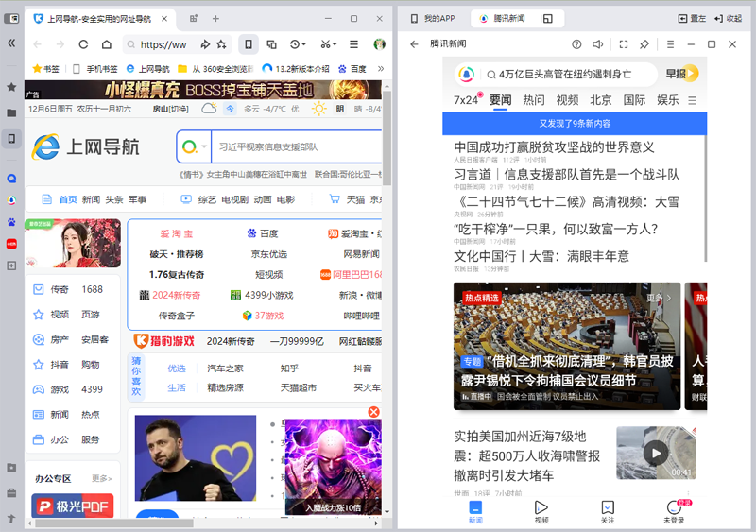Open folder icon in left sidebar
The height and width of the screenshot is (532, 756).
(x=11, y=112)
